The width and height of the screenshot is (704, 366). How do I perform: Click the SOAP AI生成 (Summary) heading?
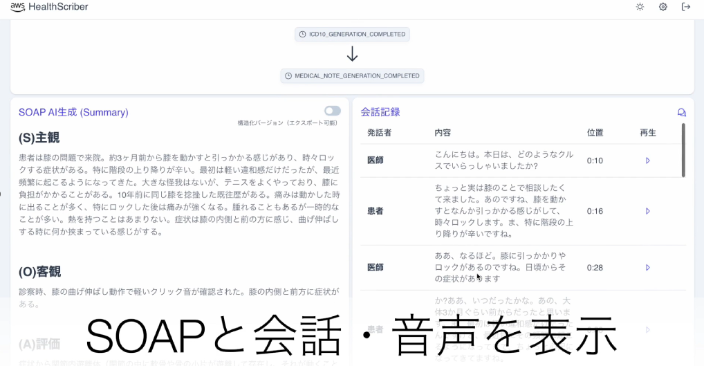click(x=73, y=112)
